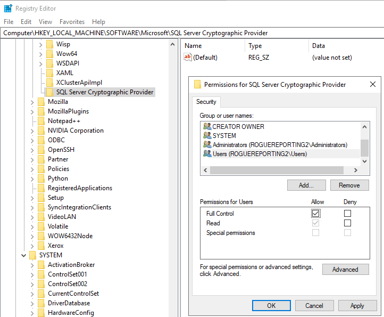Open the Help menu

[x=98, y=22]
